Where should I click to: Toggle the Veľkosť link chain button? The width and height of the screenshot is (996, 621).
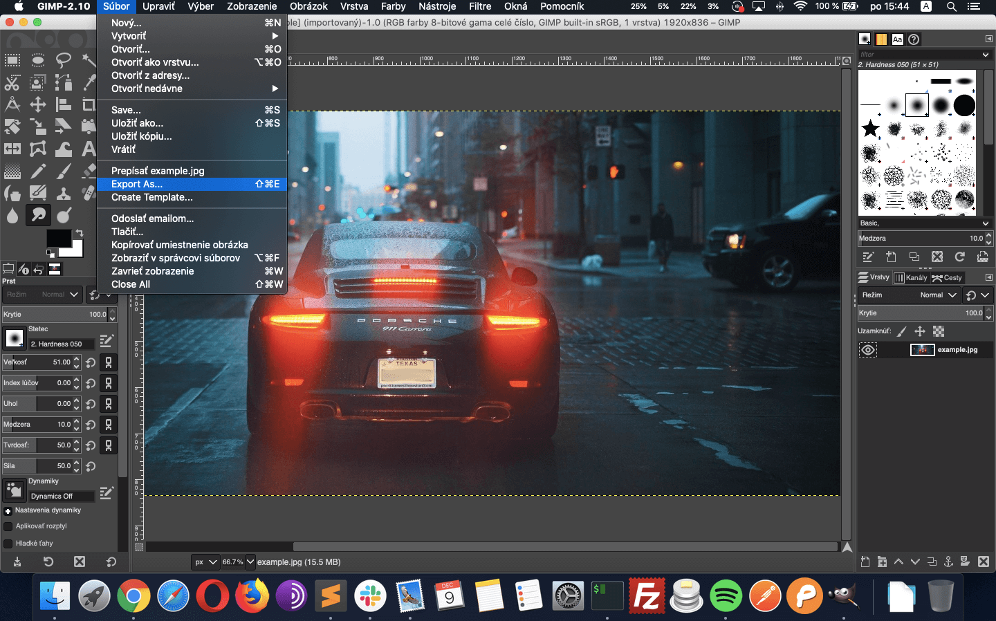pos(109,362)
